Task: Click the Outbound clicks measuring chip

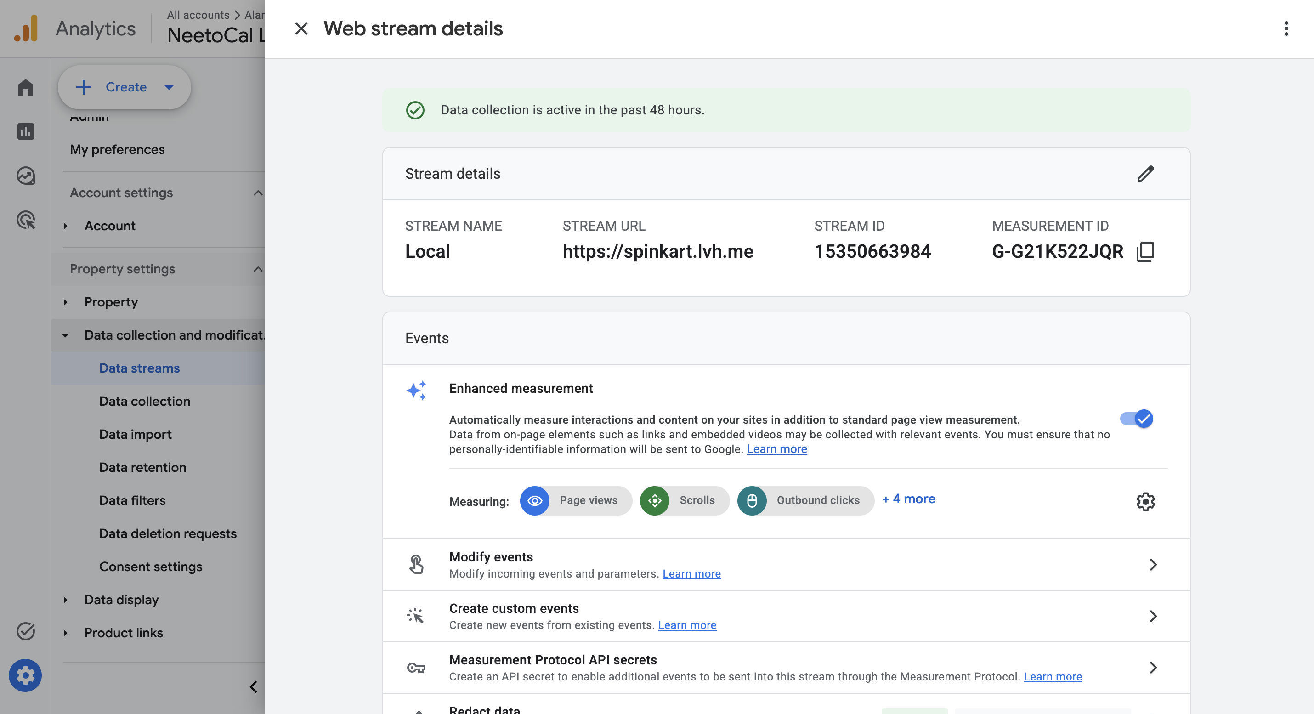Action: pos(805,500)
